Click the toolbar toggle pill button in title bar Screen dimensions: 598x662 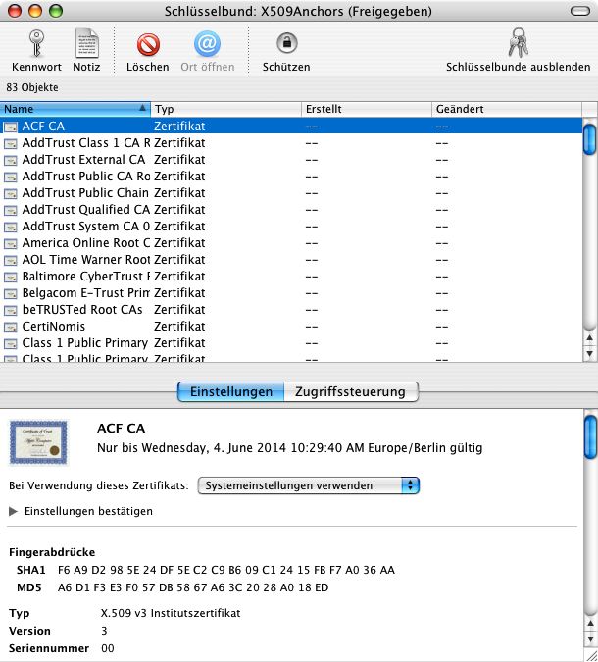[x=580, y=10]
